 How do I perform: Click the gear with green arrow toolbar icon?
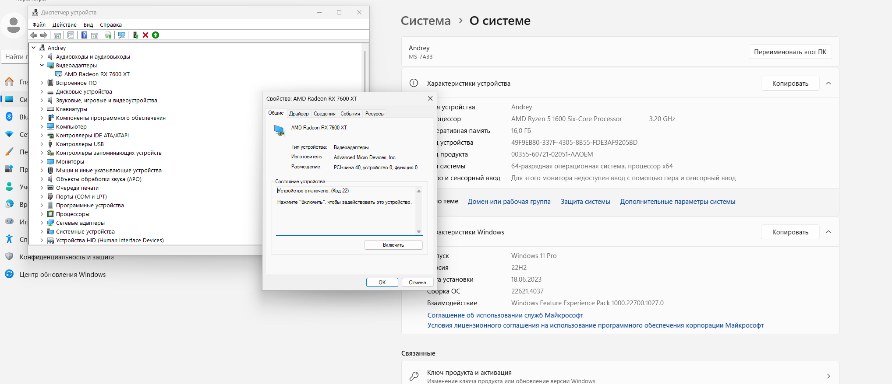pos(108,35)
